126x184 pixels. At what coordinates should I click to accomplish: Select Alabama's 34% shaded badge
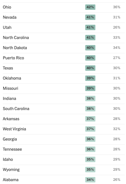pyautogui.click(x=90, y=180)
